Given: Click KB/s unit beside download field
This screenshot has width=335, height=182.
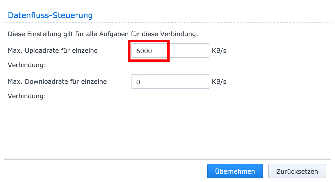Looking at the screenshot, I should 219,82.
